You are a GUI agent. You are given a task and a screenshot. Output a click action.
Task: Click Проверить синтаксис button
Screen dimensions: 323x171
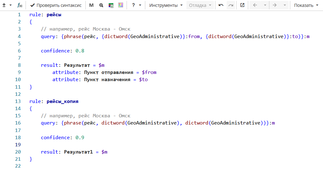coord(56,5)
